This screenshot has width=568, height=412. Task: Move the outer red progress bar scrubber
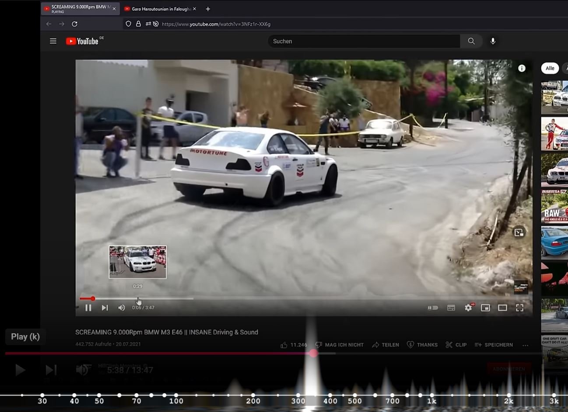pos(313,353)
